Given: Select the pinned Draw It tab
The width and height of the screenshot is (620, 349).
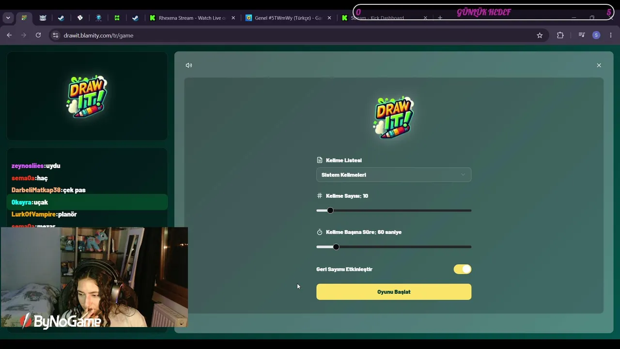Looking at the screenshot, I should (x=24, y=18).
